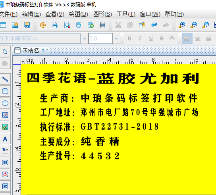Image resolution: width=216 pixels, height=195 pixels.
Task: Open the 编辑(E) menu
Action: point(31,14)
